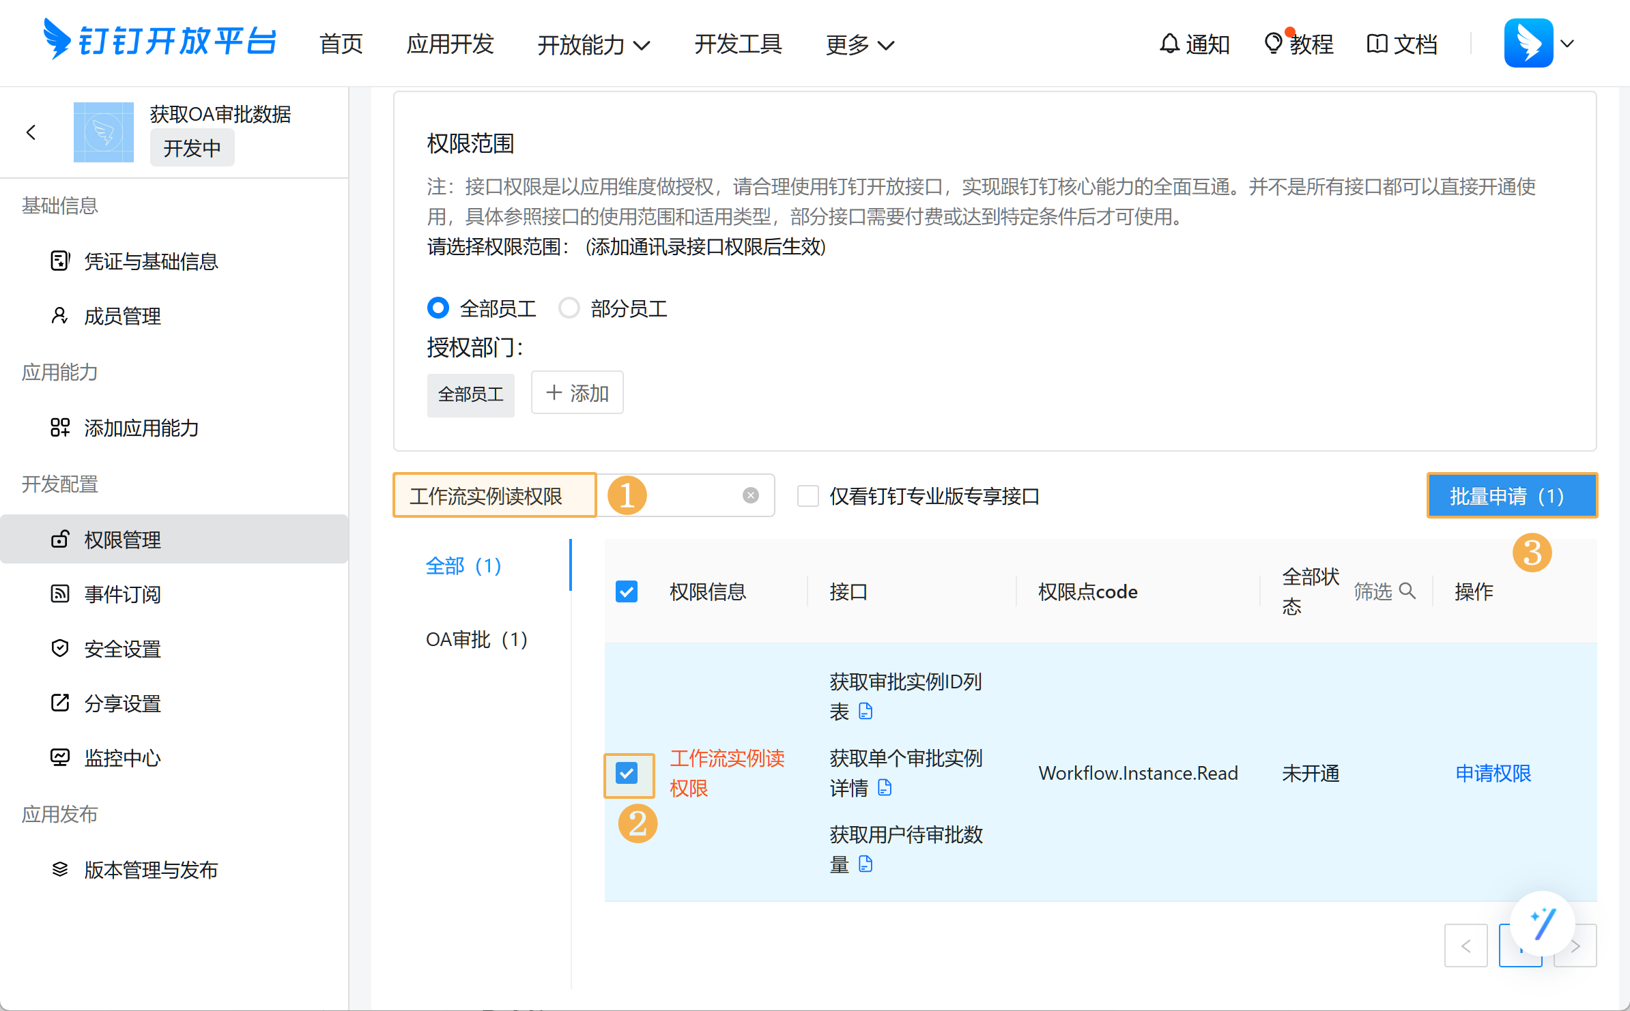This screenshot has width=1630, height=1011.
Task: Open the floating magic wand assistant
Action: 1542,924
